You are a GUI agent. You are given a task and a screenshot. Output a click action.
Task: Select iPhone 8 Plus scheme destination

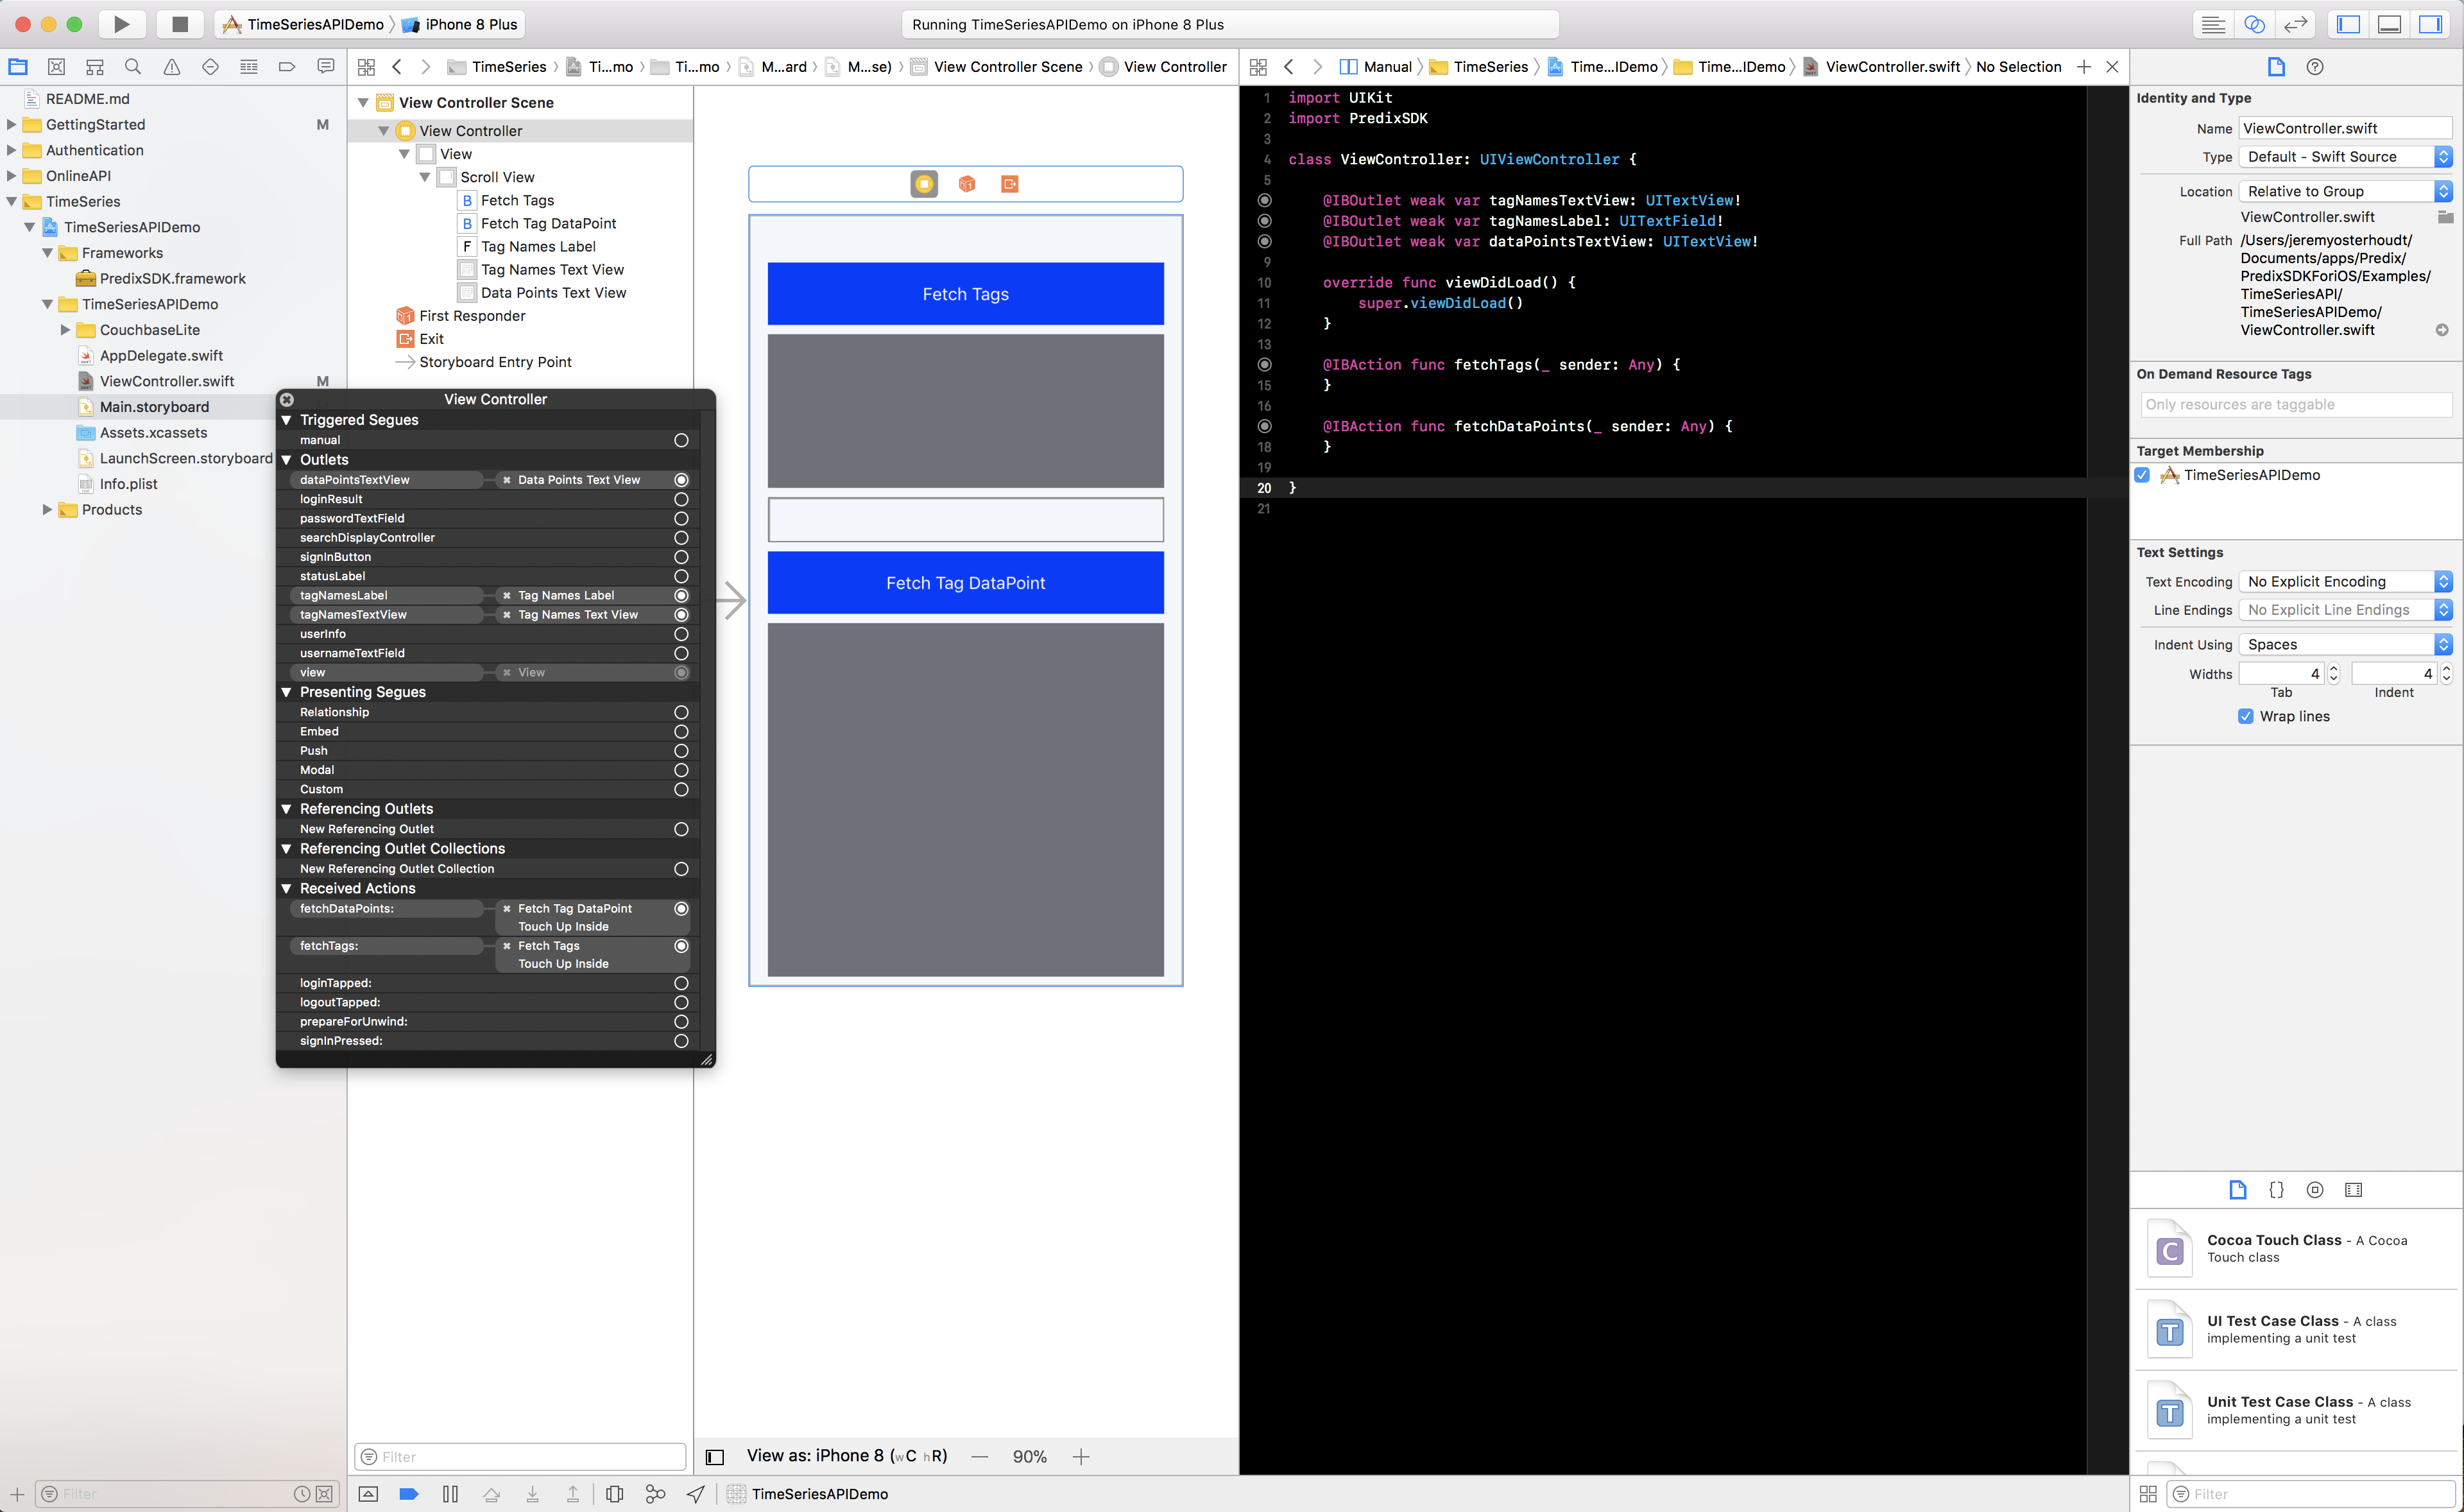(x=470, y=24)
